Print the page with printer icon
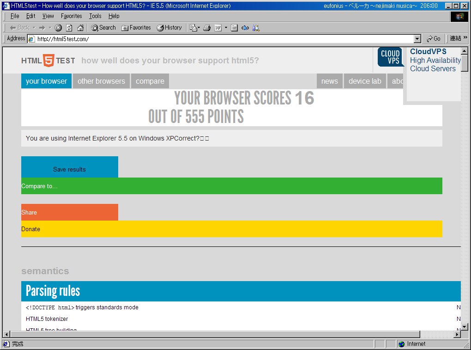This screenshot has height=350, width=471. coord(207,28)
